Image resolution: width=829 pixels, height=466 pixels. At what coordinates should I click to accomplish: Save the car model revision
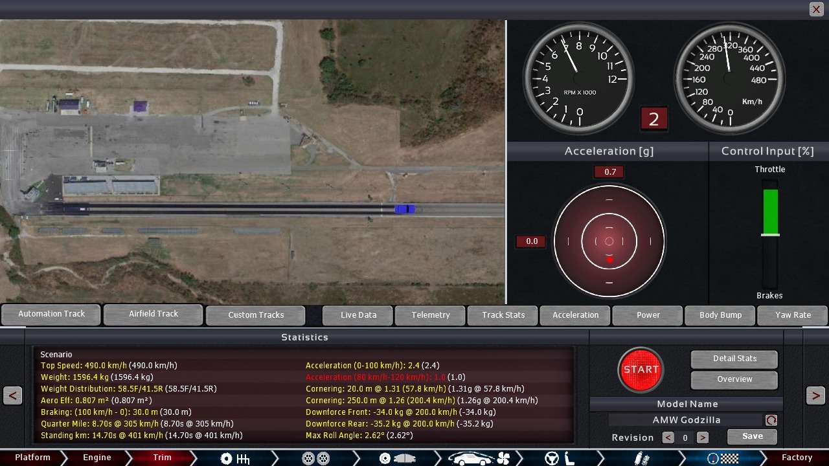tap(752, 436)
